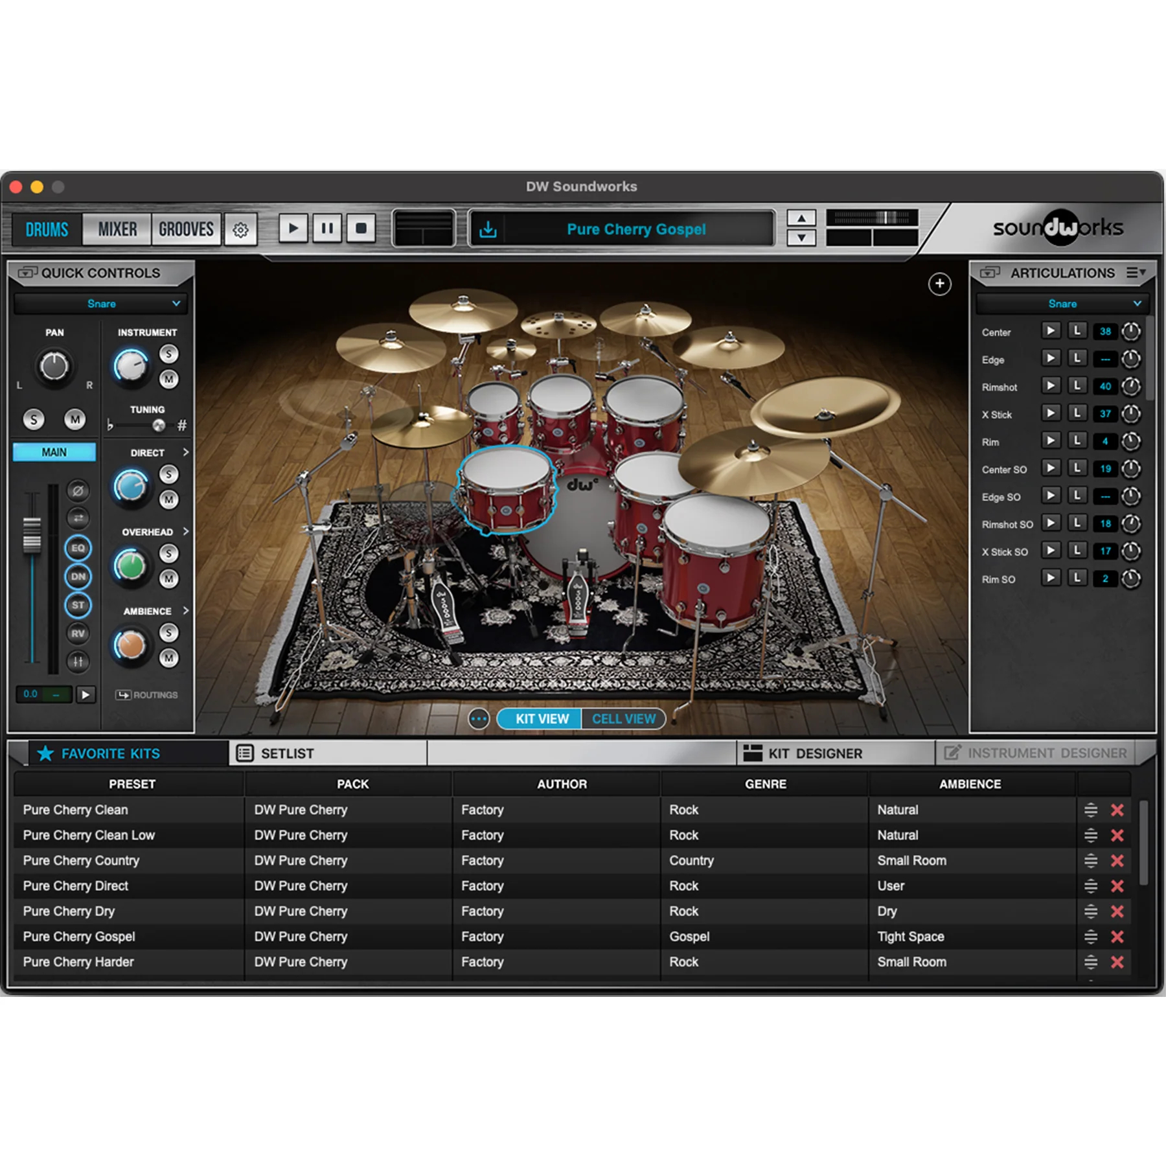Click the load preset download icon
This screenshot has width=1166, height=1166.
(488, 229)
